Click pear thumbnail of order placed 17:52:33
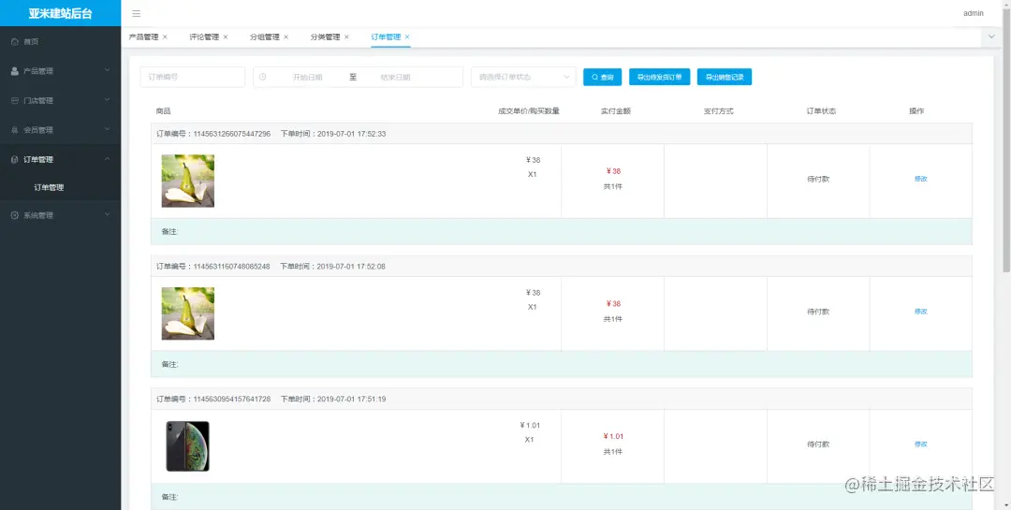The height and width of the screenshot is (510, 1011). coord(187,181)
